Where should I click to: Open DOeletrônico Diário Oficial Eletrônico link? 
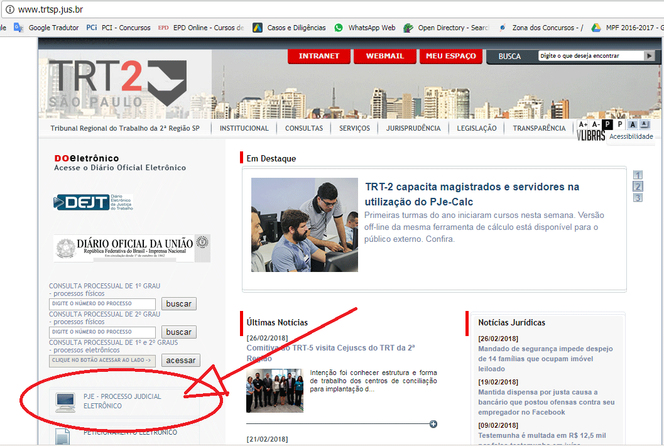pyautogui.click(x=120, y=163)
